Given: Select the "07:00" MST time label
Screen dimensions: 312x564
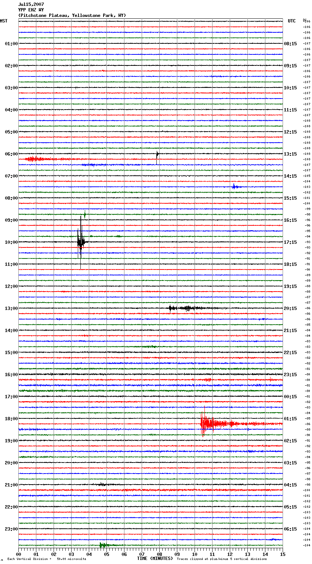Looking at the screenshot, I should (x=11, y=176).
